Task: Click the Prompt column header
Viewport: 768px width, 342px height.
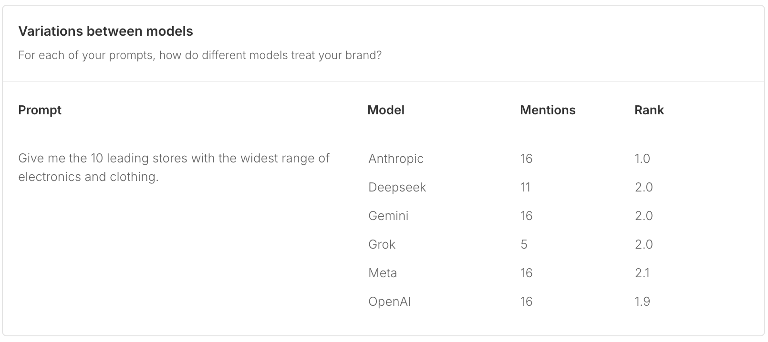Action: (x=40, y=110)
